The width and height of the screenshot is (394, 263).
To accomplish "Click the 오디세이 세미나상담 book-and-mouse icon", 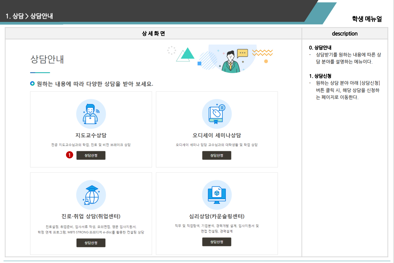I will [216, 114].
